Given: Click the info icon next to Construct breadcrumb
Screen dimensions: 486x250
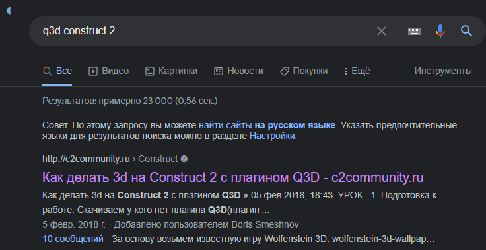Looking at the screenshot, I should (x=184, y=159).
